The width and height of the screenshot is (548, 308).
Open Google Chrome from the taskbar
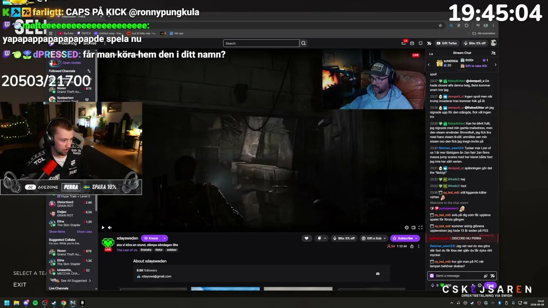63,303
